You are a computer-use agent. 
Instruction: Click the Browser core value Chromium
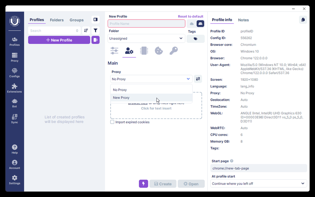tap(248, 45)
